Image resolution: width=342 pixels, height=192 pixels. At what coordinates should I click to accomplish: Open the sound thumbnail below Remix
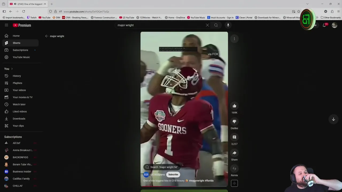(x=234, y=183)
